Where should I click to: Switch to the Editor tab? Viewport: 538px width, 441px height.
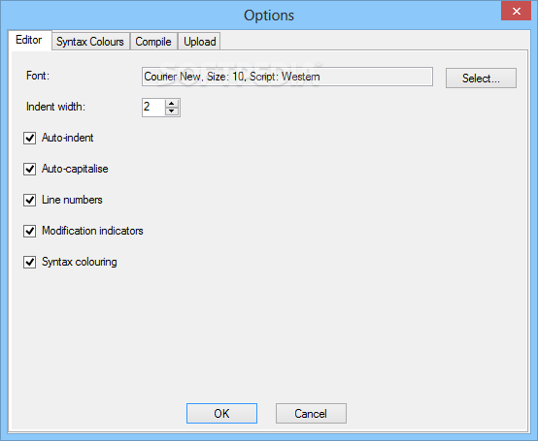tap(29, 40)
